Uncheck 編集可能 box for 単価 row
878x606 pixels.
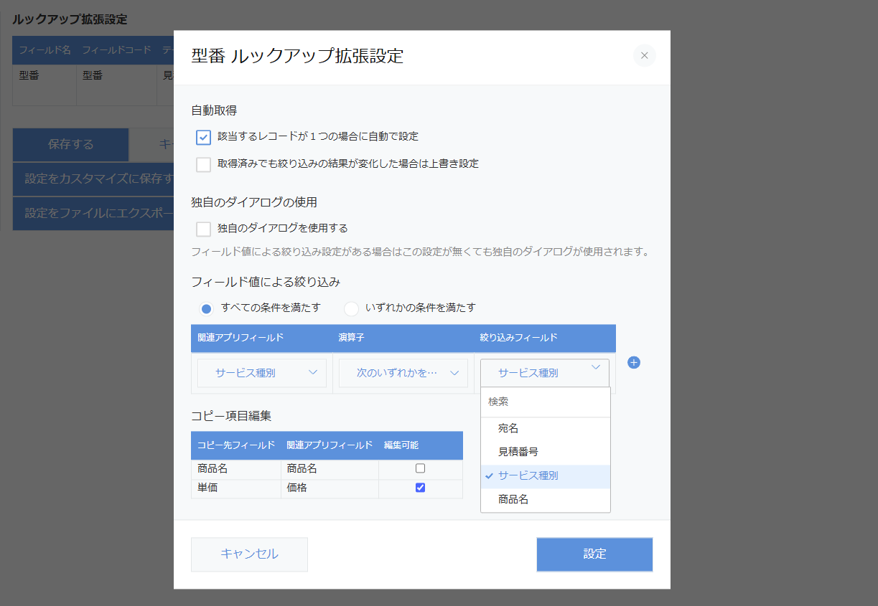click(421, 488)
